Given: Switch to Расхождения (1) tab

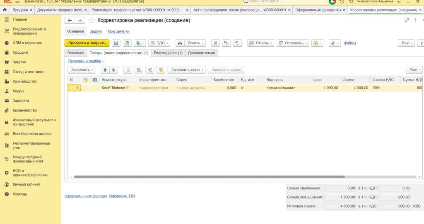Looking at the screenshot, I should click(168, 53).
